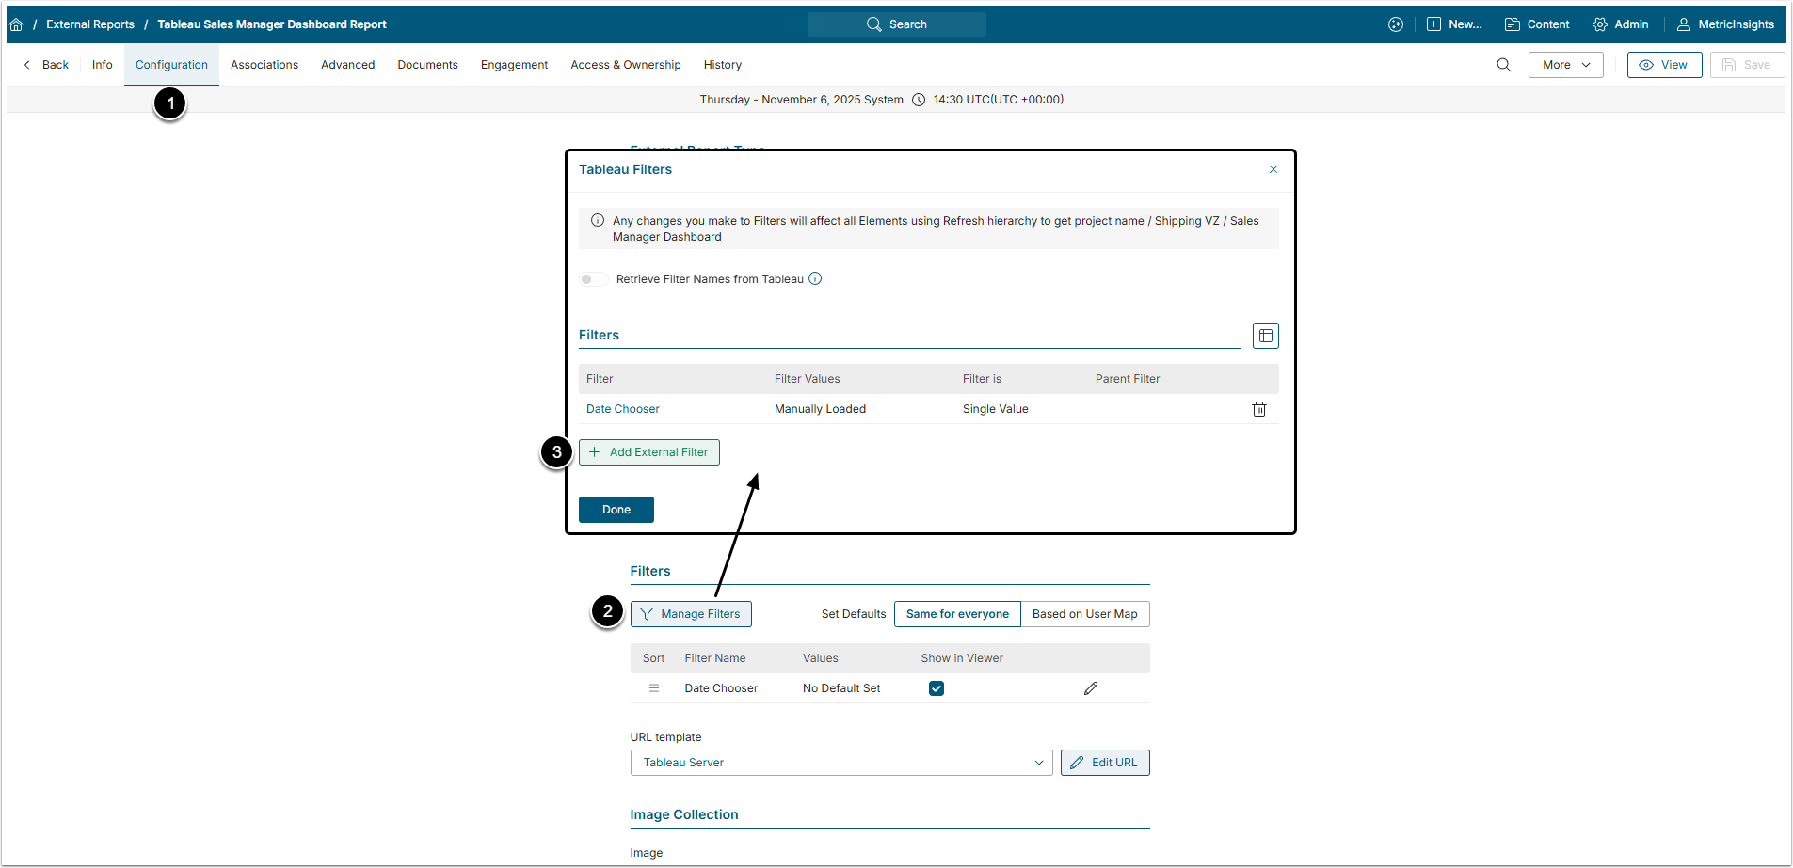The width and height of the screenshot is (1793, 868).
Task: Toggle Retrieve Filter Names from Tableau switch
Action: click(x=593, y=279)
